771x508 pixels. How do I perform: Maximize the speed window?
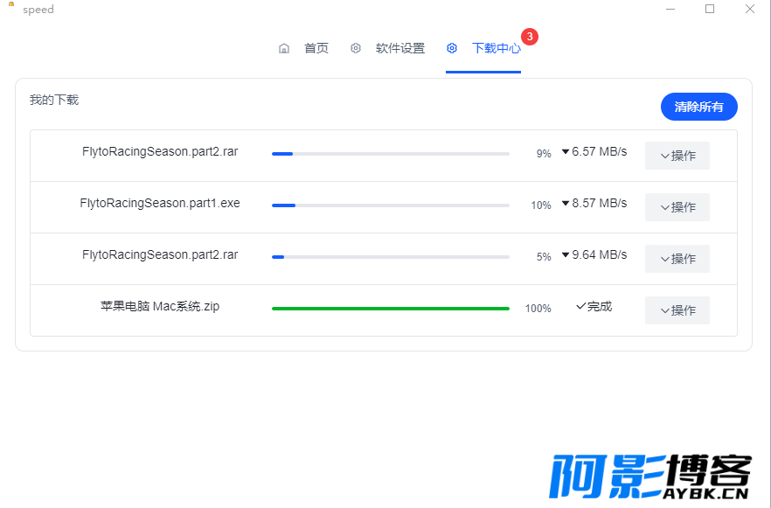(x=710, y=9)
